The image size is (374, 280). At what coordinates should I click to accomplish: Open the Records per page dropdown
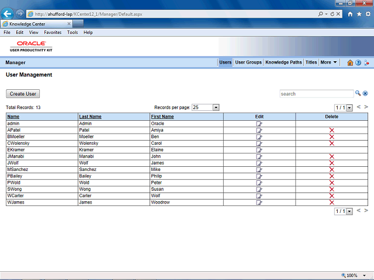click(x=216, y=107)
